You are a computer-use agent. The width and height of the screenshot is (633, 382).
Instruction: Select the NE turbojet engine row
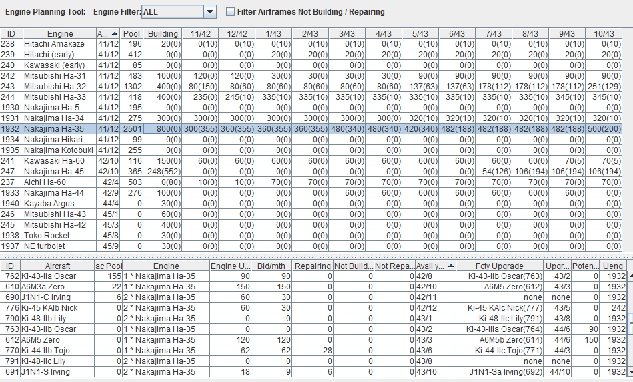(311, 246)
